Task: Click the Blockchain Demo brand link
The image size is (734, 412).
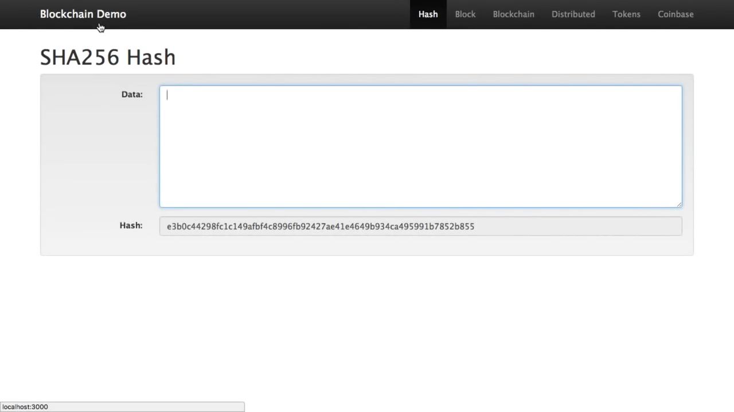Action: 83,14
